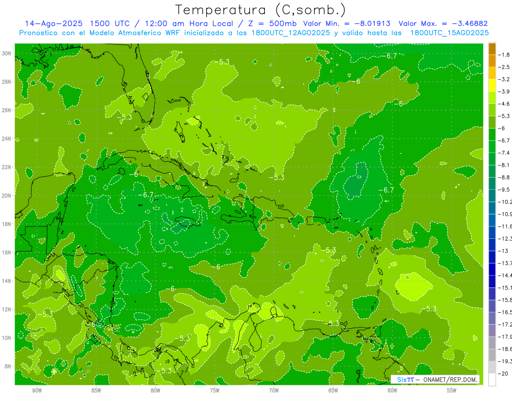Screen dimensions: 512x396
Task: Click the "60W" longitude axis label
Action: 393,390
